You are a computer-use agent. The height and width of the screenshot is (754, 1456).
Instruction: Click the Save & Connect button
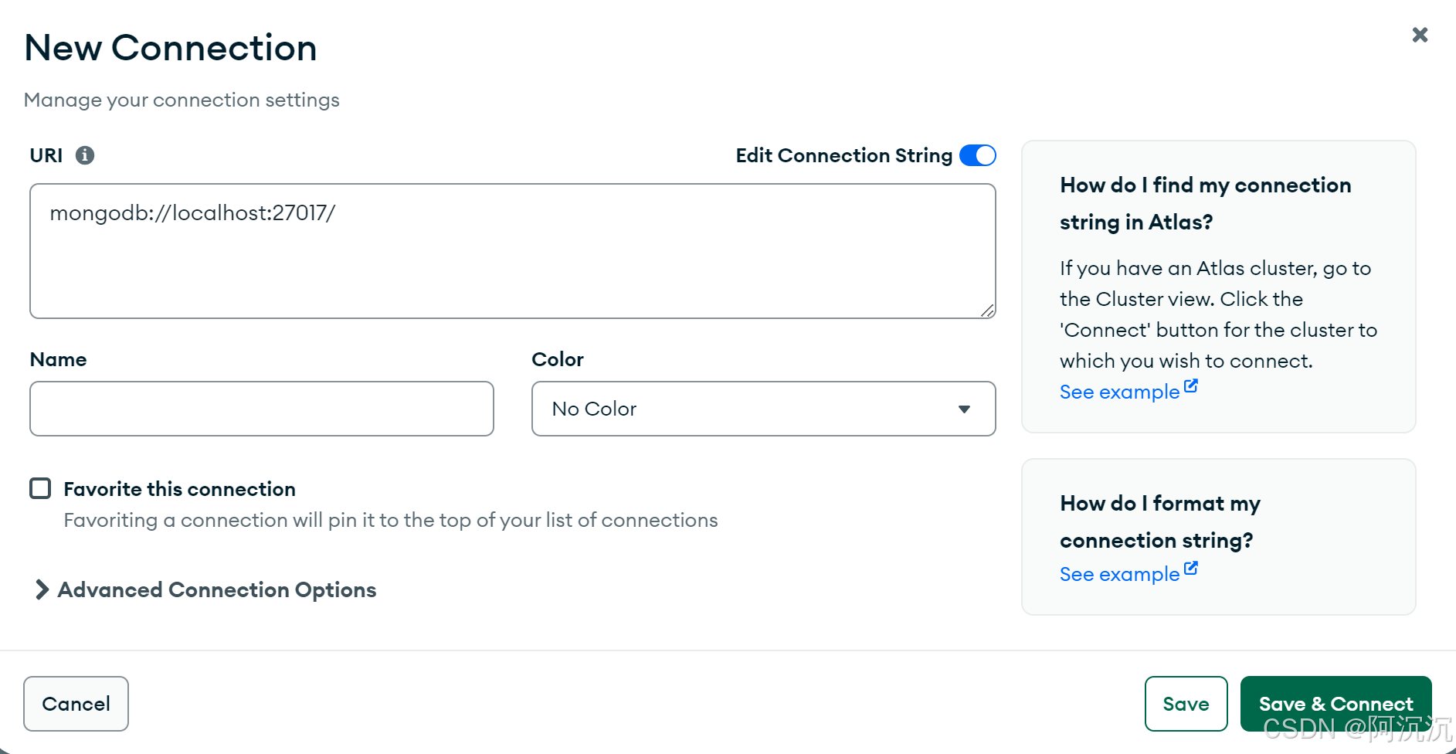click(x=1336, y=704)
